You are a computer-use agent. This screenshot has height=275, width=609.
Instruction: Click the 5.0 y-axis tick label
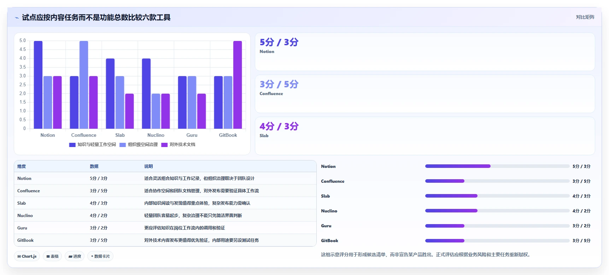[23, 41]
